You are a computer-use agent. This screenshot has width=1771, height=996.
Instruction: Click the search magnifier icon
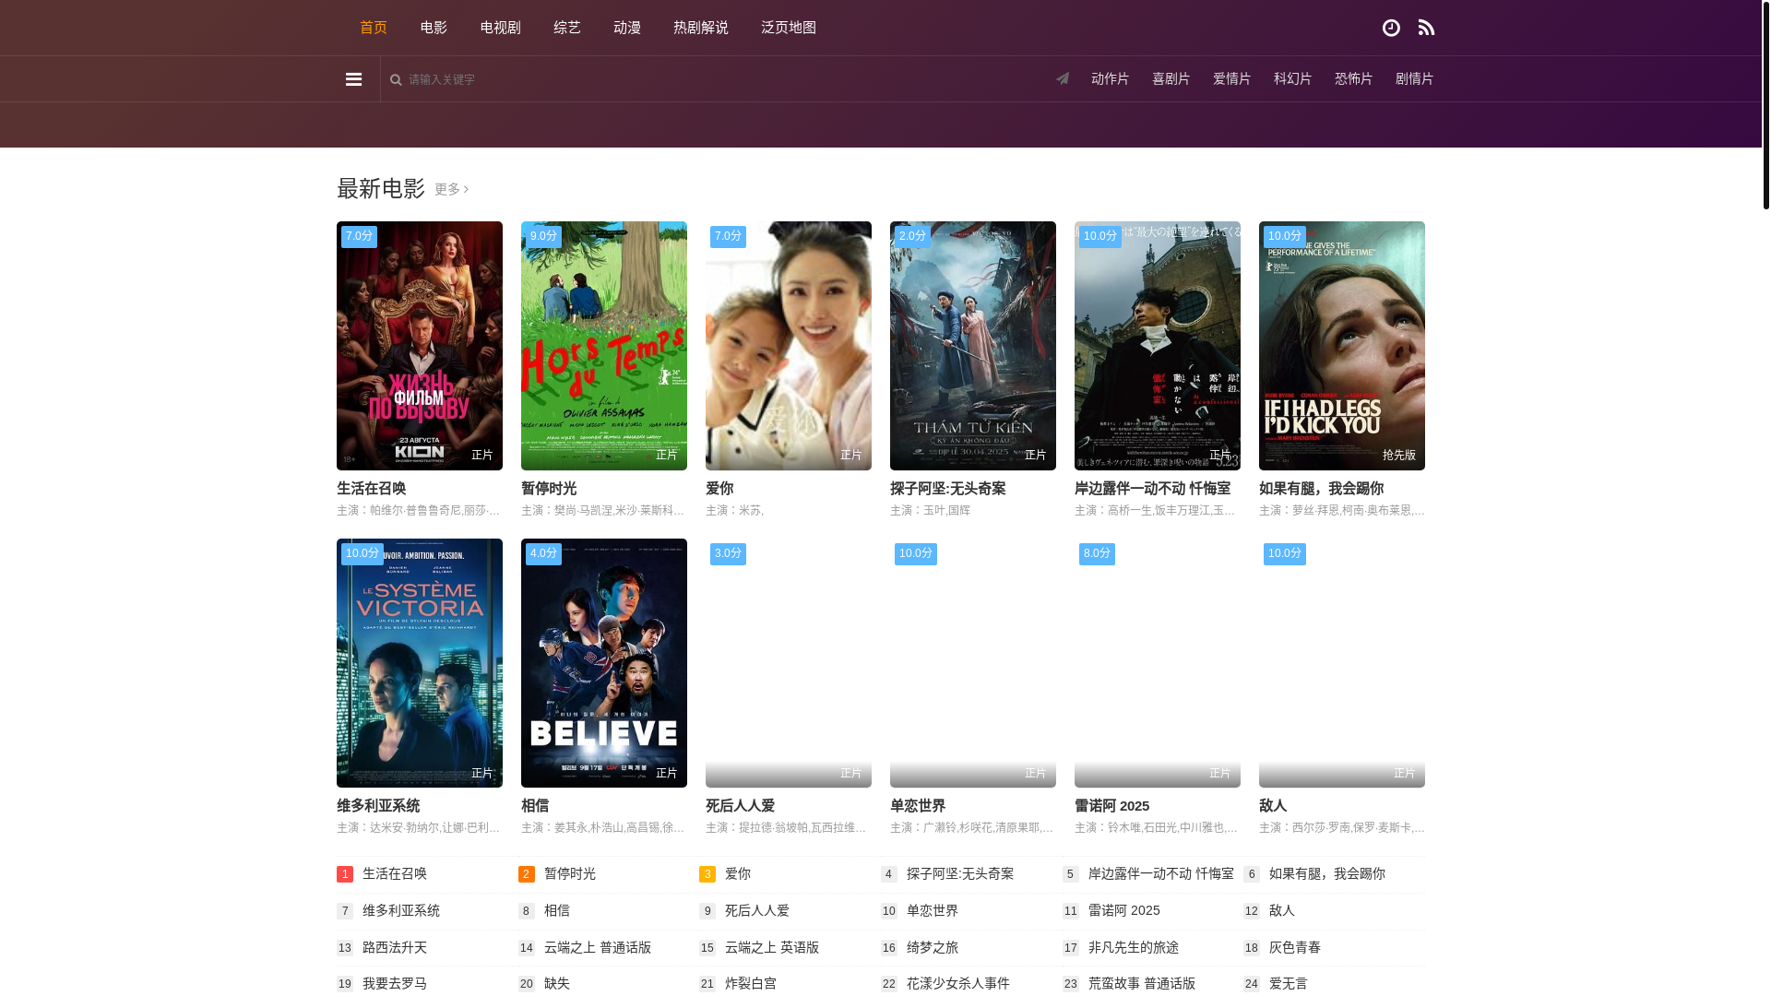pyautogui.click(x=396, y=79)
